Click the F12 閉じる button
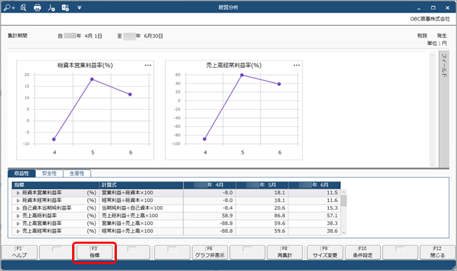This screenshot has width=457, height=271. 437,252
